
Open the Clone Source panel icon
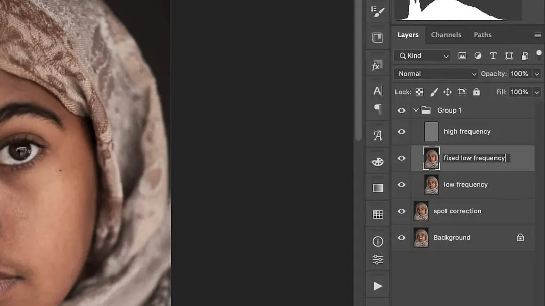(378, 38)
